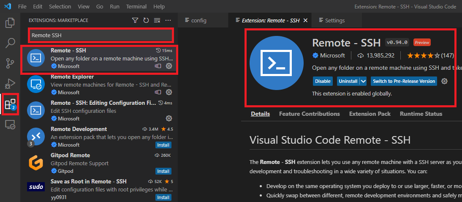Select Remote Development in the extensions list
Image resolution: width=462 pixels, height=202 pixels.
click(x=99, y=137)
